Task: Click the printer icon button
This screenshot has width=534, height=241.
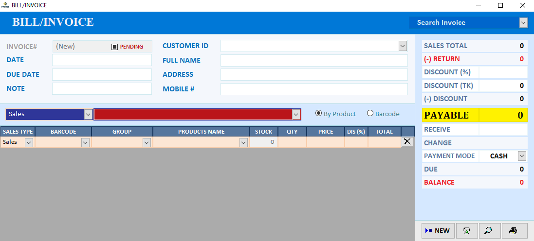Action: 514,231
